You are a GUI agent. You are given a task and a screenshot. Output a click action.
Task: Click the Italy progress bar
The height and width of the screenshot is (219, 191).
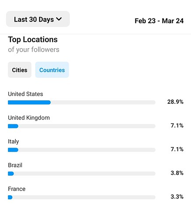click(x=81, y=150)
